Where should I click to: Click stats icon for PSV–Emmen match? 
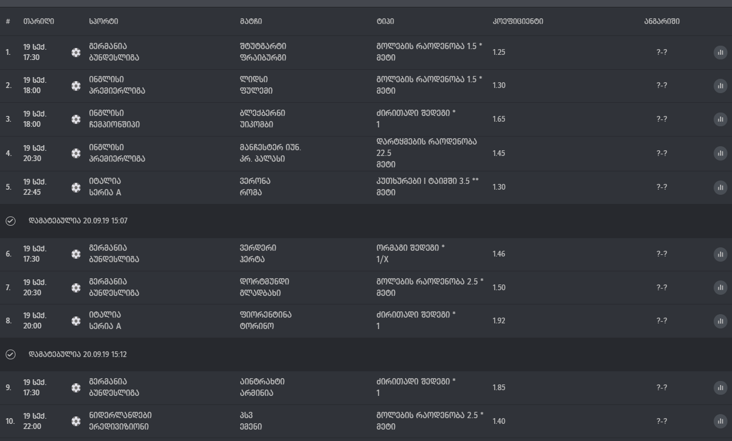(x=720, y=421)
